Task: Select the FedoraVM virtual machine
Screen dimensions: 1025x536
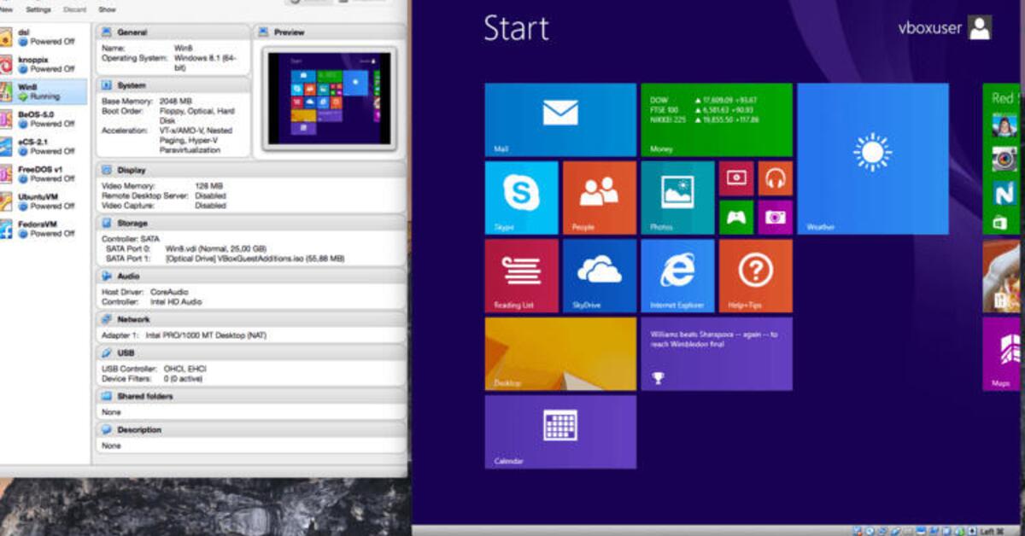Action: [x=44, y=229]
